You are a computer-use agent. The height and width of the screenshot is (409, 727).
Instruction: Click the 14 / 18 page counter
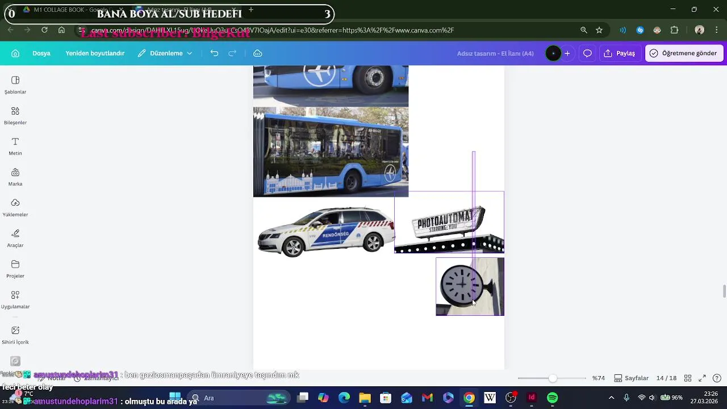pyautogui.click(x=666, y=378)
